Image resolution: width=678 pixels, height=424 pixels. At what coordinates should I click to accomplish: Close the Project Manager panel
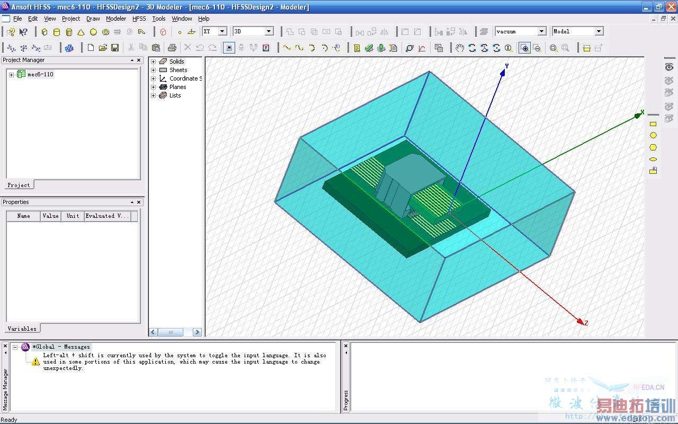[x=139, y=60]
